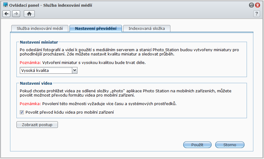The width and height of the screenshot is (264, 159).
Task: Open the Indexovaná složka tab
Action: [147, 28]
